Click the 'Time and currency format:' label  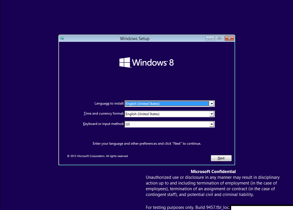[x=104, y=113]
